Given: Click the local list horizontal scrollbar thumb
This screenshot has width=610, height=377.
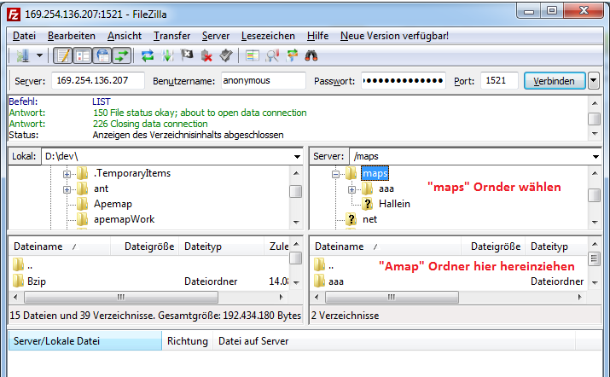Looking at the screenshot, I should click(121, 297).
